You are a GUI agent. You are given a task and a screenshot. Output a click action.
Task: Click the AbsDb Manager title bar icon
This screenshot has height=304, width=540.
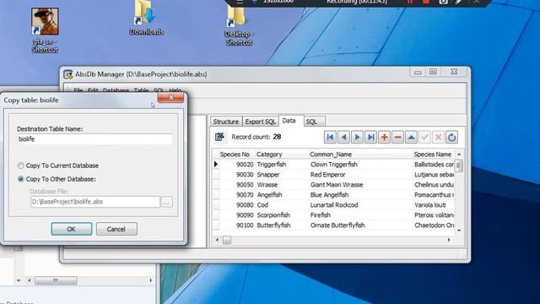coord(68,74)
